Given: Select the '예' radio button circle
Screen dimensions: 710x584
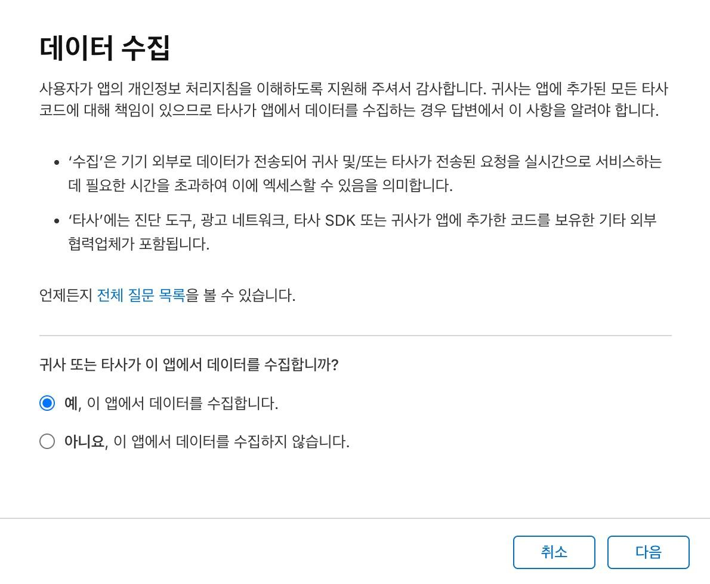Looking at the screenshot, I should 47,403.
